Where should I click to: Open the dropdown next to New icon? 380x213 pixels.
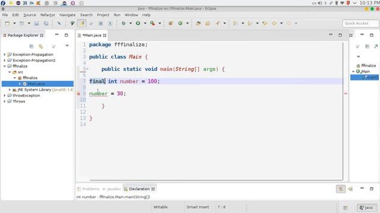pos(14,23)
